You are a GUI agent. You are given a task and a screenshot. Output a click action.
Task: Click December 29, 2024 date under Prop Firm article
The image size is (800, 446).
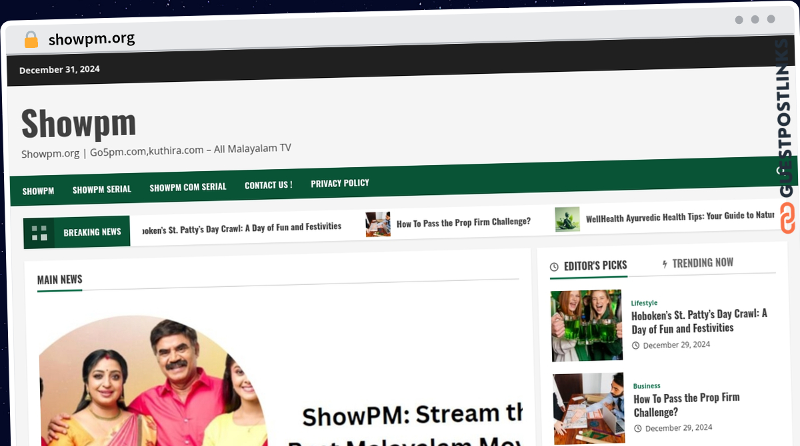click(x=679, y=428)
